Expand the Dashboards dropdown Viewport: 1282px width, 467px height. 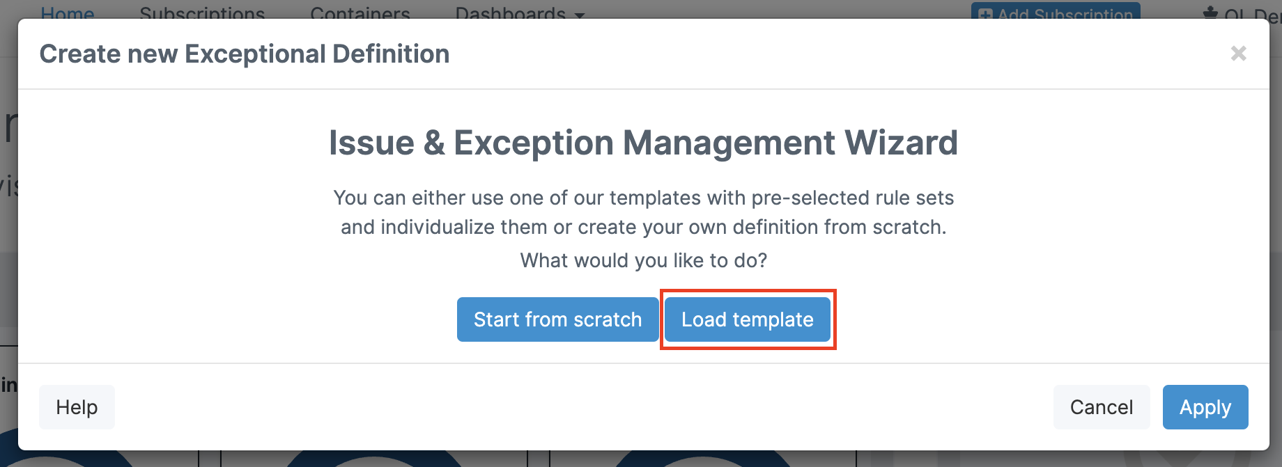520,13
